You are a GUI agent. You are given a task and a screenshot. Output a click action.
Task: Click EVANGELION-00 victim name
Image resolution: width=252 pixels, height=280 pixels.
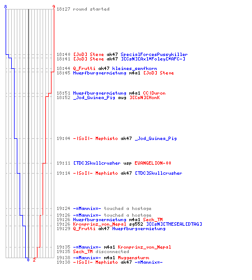(x=153, y=163)
